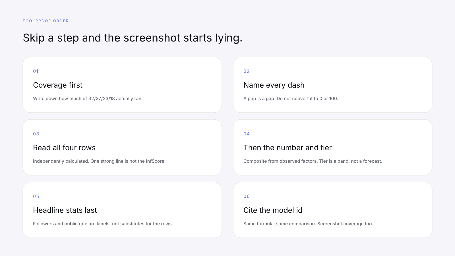Click the text 'Write down how much of 32/27/23/18 actually ran.'
455x256 pixels.
pyautogui.click(x=88, y=99)
